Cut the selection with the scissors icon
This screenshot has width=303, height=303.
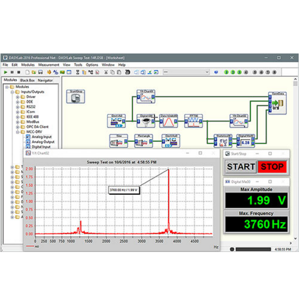(106, 72)
